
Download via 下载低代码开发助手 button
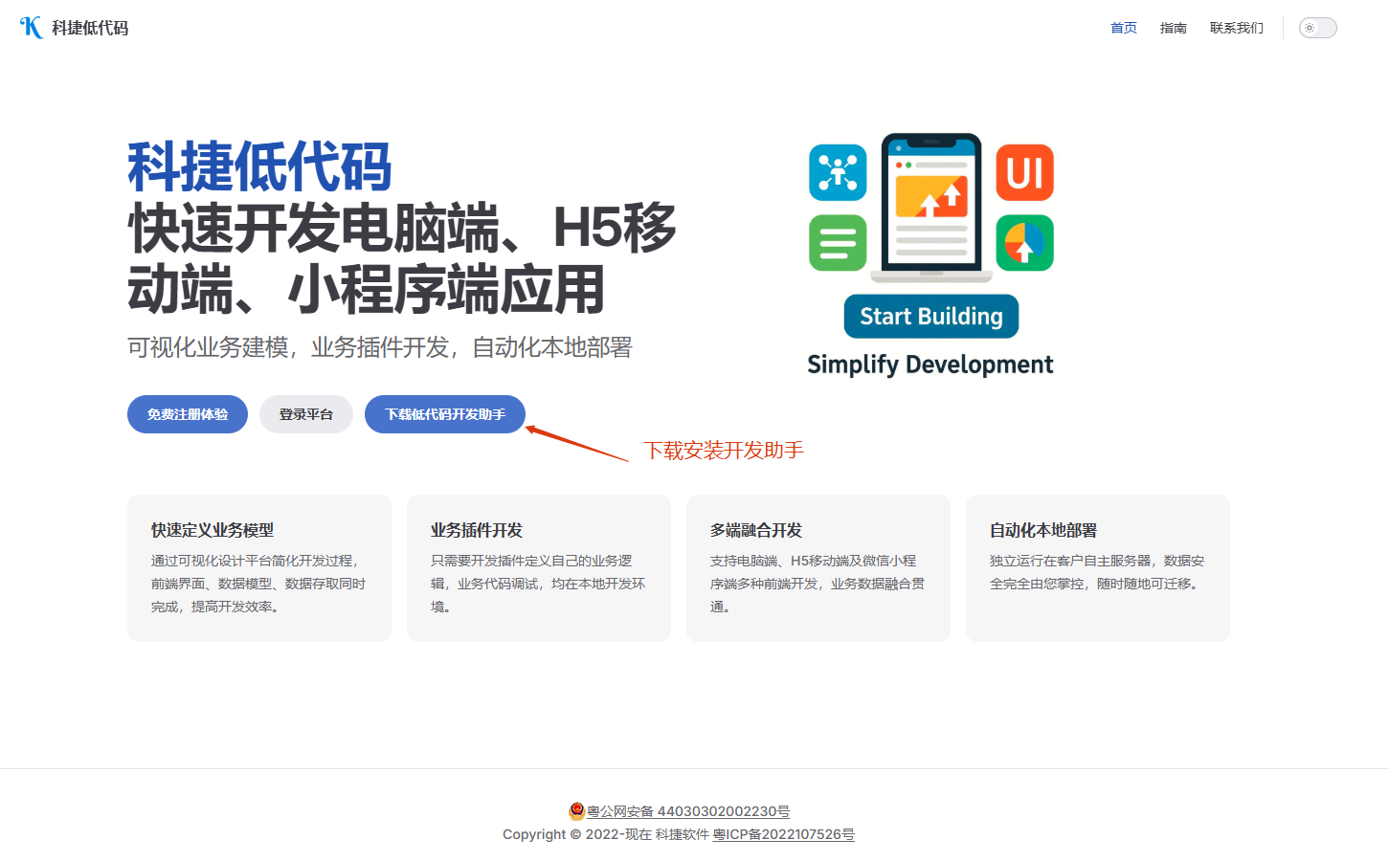coord(445,414)
